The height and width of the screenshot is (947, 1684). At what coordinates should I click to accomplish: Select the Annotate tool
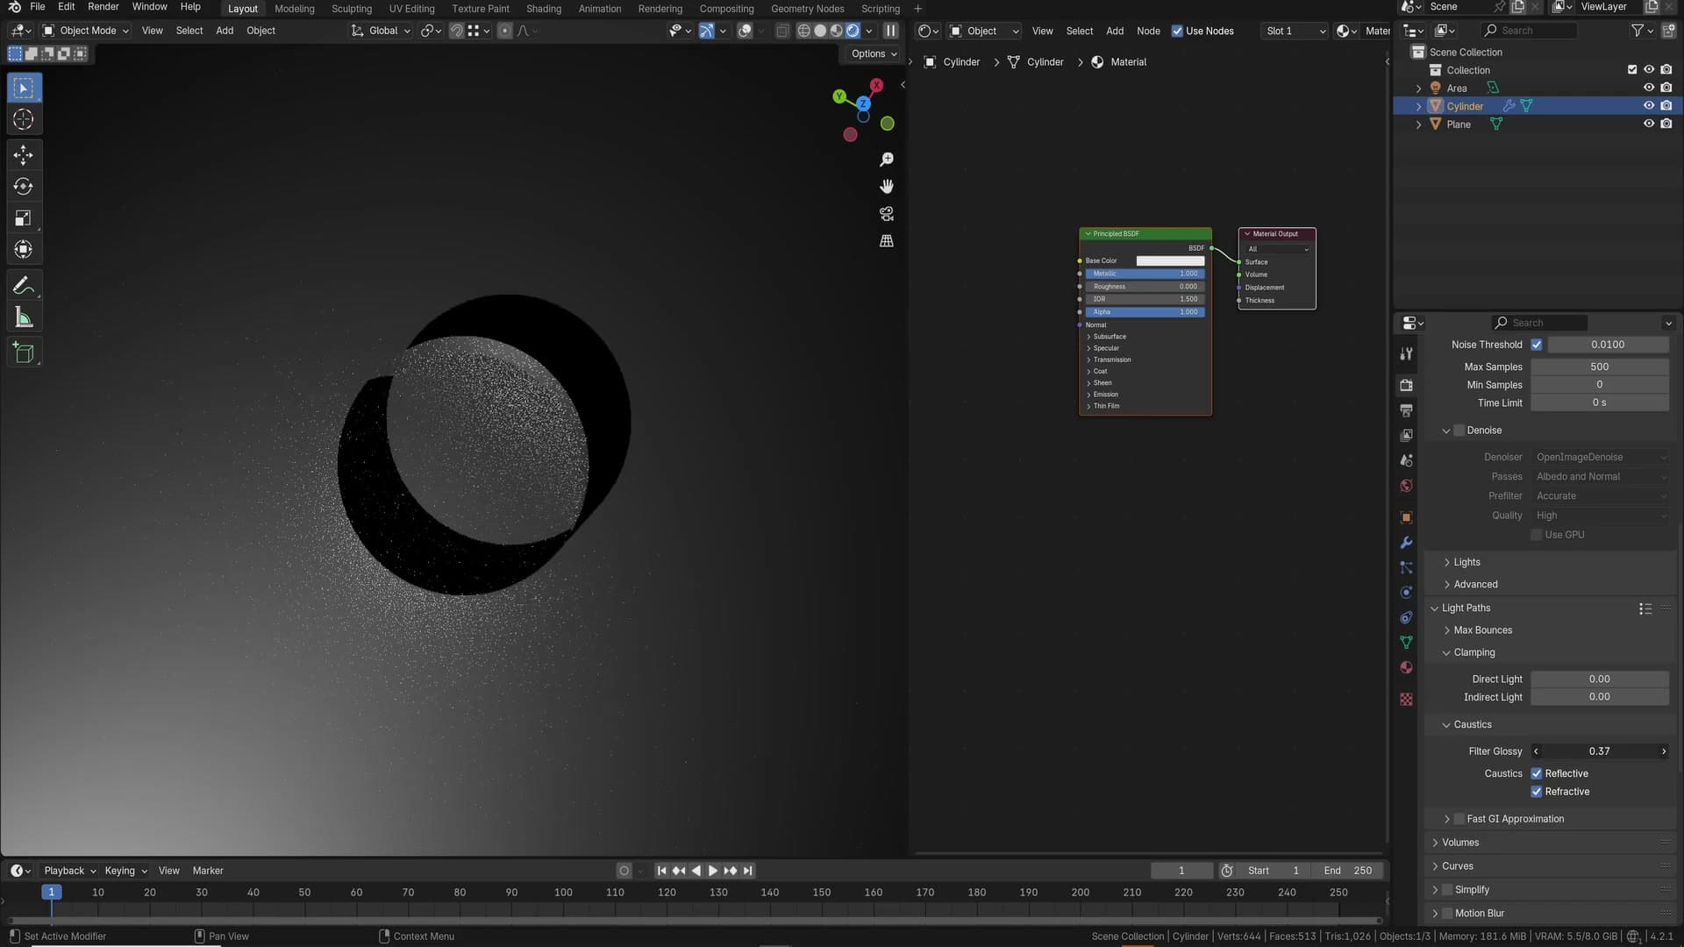pyautogui.click(x=24, y=286)
